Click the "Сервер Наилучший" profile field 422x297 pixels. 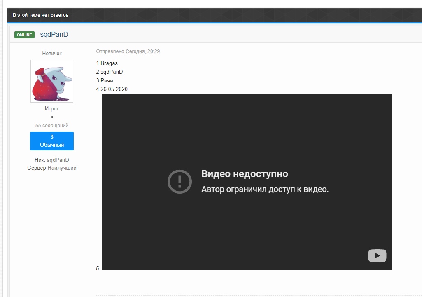(x=52, y=168)
